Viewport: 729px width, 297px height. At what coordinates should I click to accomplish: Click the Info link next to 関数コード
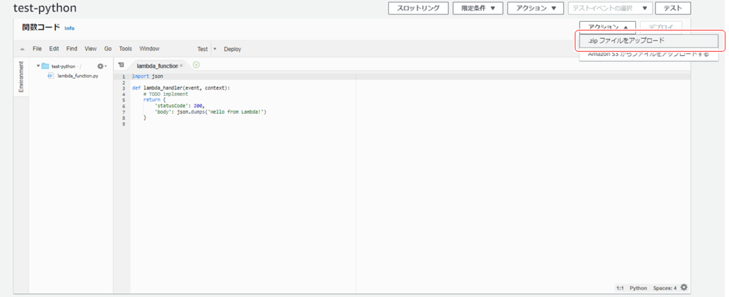tap(69, 28)
